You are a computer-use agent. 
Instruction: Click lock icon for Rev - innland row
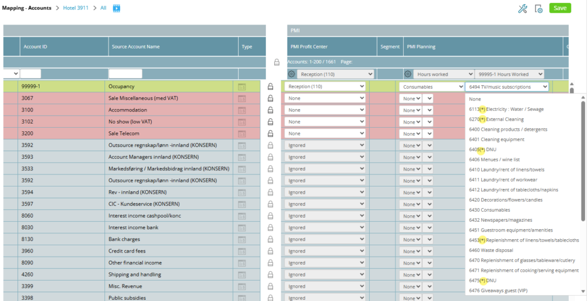[270, 192]
